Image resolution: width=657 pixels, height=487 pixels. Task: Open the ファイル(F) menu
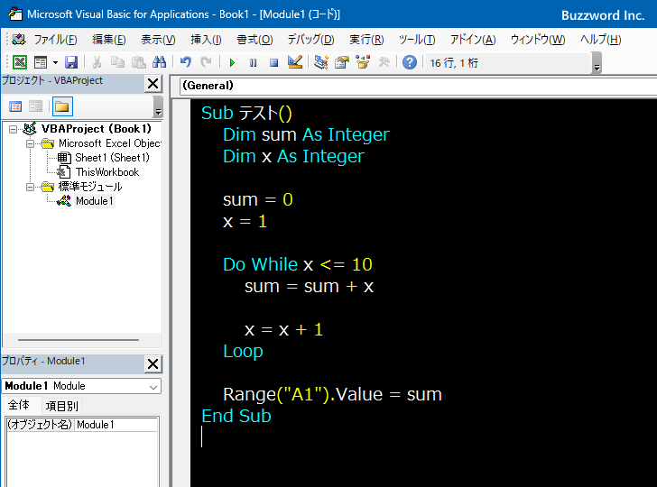click(55, 40)
